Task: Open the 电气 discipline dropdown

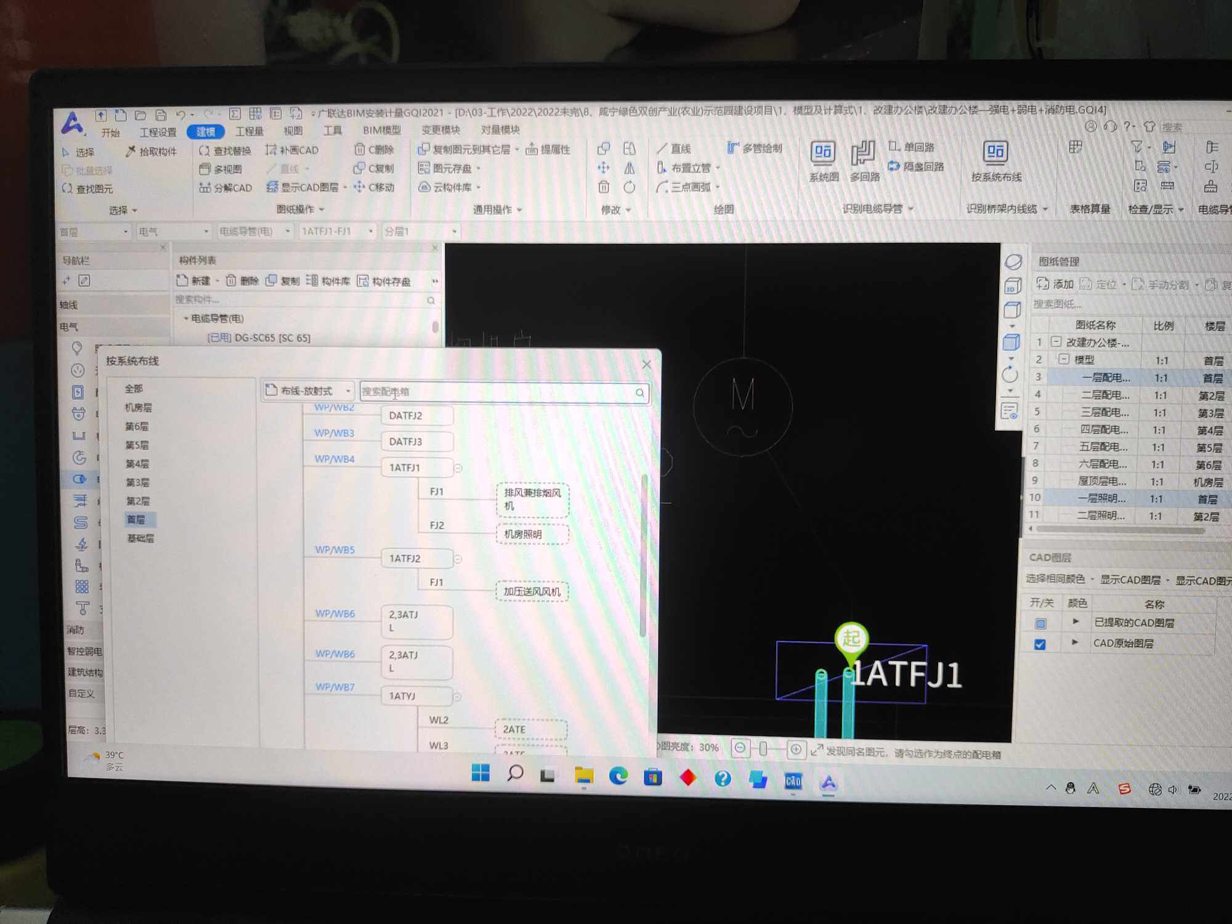Action: coord(174,232)
